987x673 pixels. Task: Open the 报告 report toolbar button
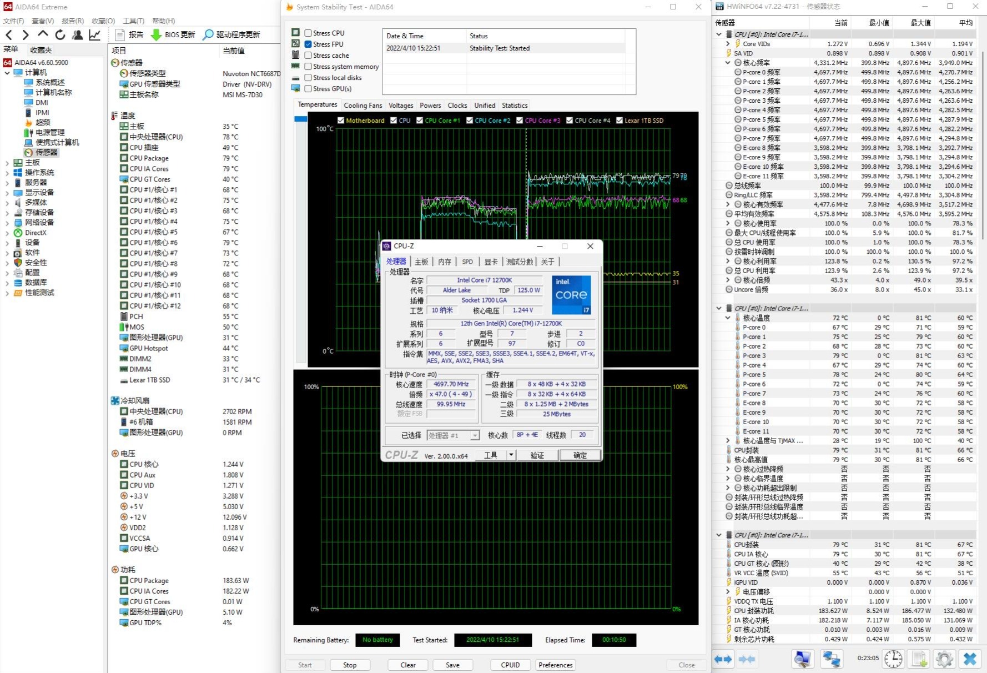click(129, 34)
